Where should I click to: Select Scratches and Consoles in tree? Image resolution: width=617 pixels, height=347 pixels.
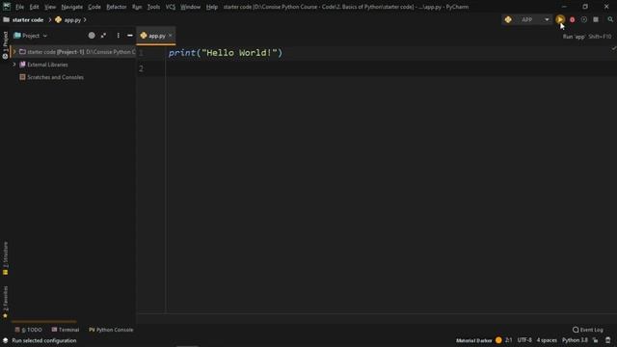[55, 77]
